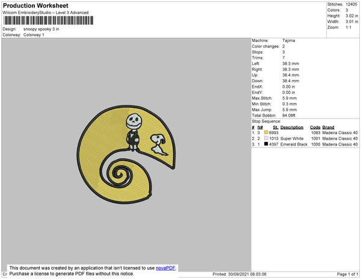Click the 'Trims:' label
361x279 pixels.
(x=258, y=58)
